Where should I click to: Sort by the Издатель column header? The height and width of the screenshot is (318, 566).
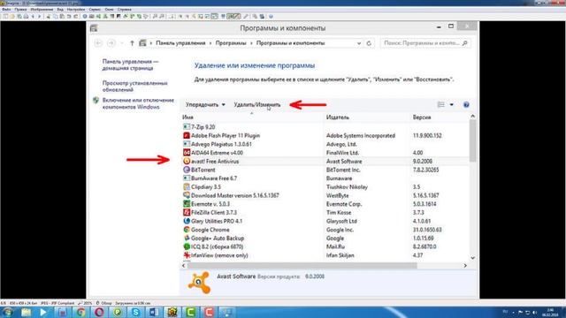pyautogui.click(x=338, y=117)
